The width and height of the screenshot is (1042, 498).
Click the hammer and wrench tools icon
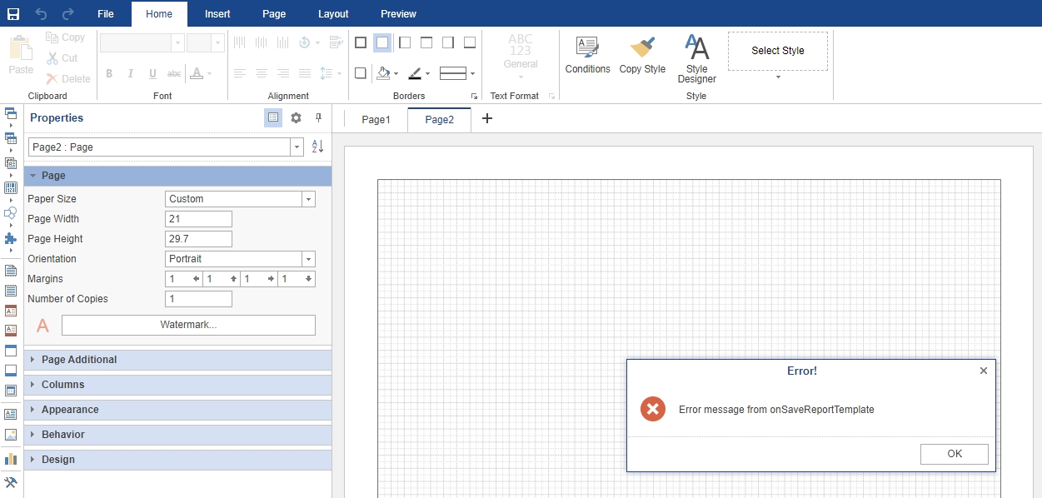[x=11, y=482]
